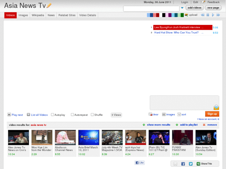Click the add to playlist link
This screenshot has width=226, height=169.
pyautogui.click(x=189, y=125)
